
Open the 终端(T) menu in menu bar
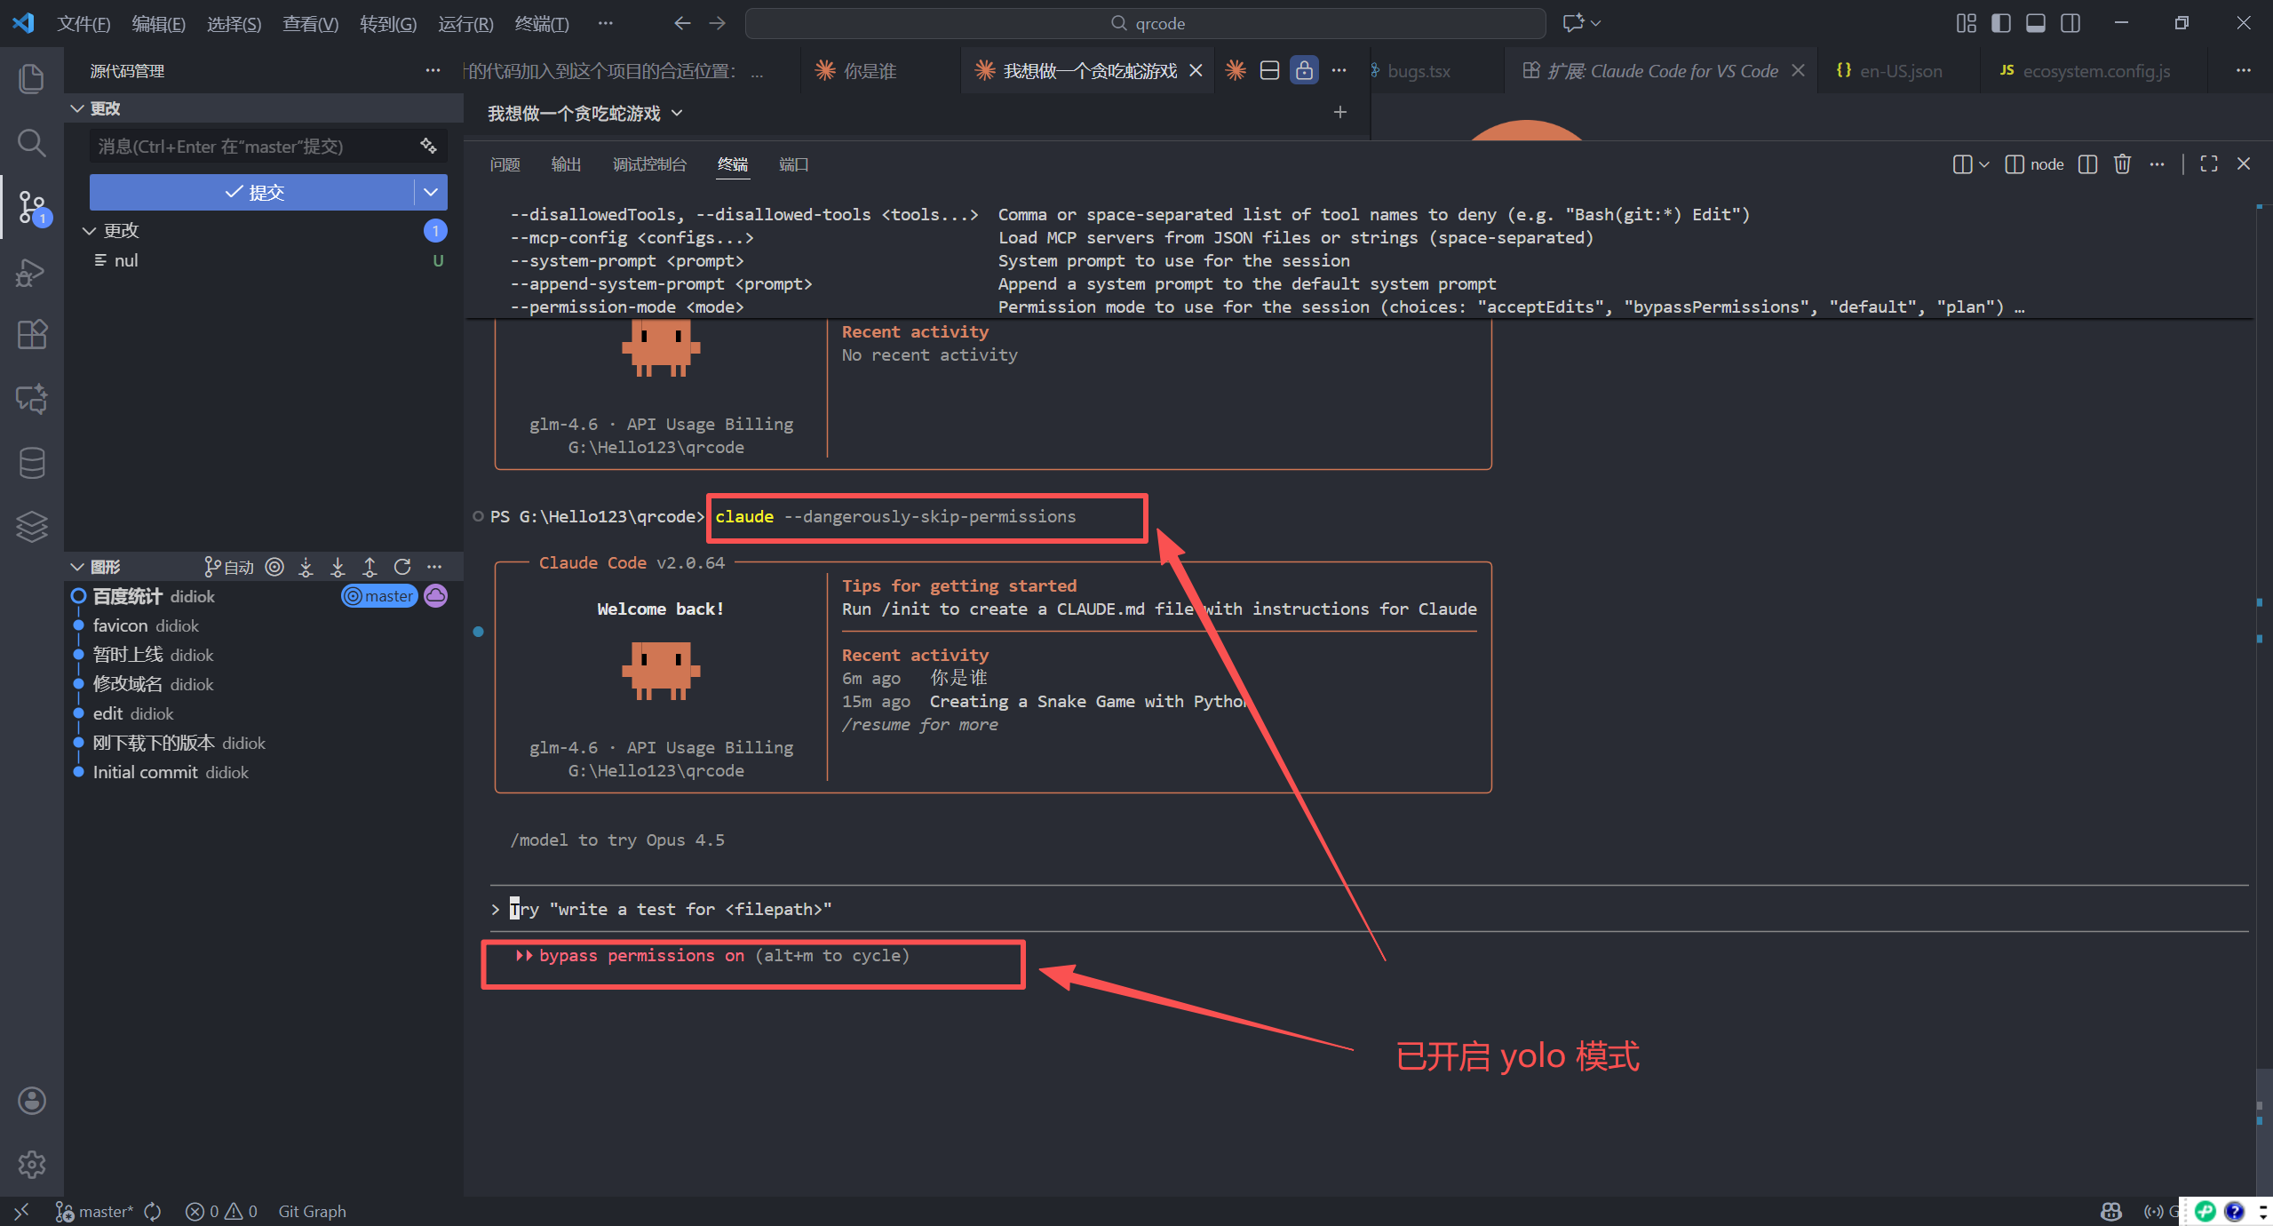click(541, 23)
